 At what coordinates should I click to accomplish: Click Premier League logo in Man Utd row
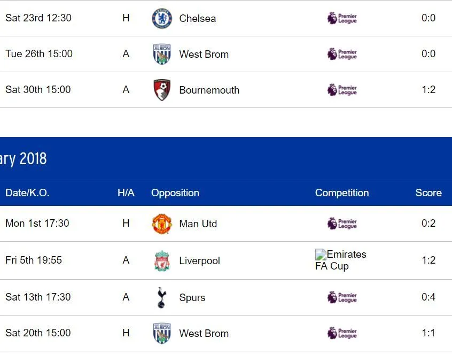tap(342, 224)
